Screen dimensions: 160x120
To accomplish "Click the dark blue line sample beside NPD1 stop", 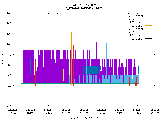I will [x=149, y=32].
